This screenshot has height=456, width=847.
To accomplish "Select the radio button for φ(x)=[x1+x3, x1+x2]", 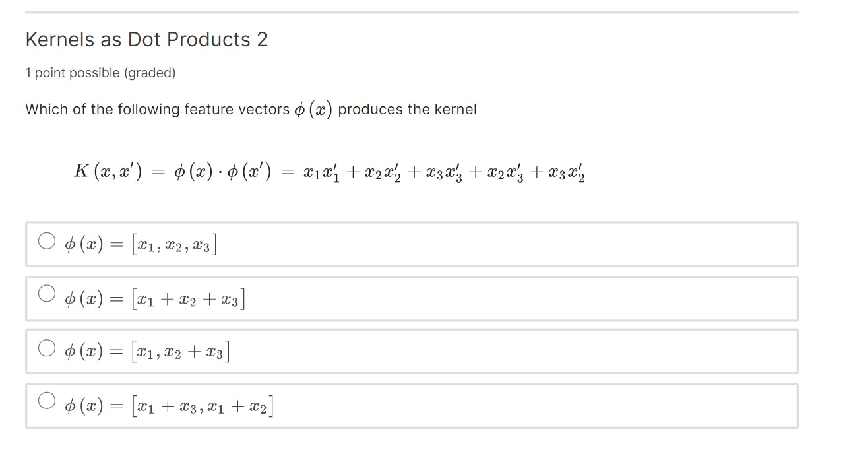I will (46, 402).
